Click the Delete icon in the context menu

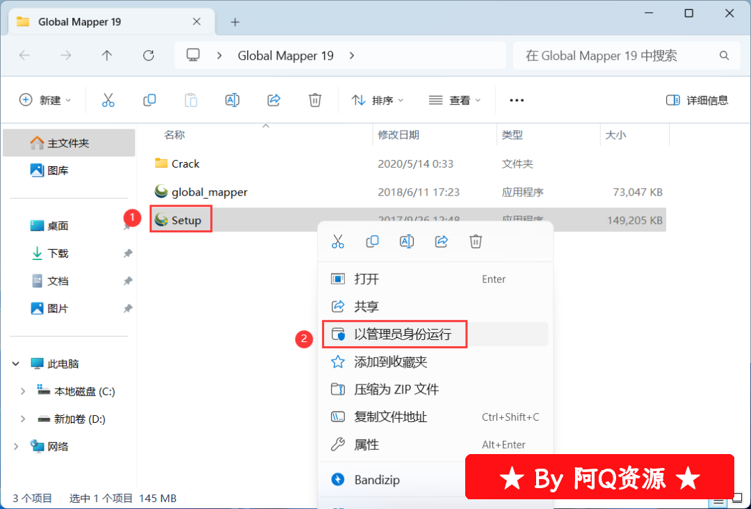476,241
